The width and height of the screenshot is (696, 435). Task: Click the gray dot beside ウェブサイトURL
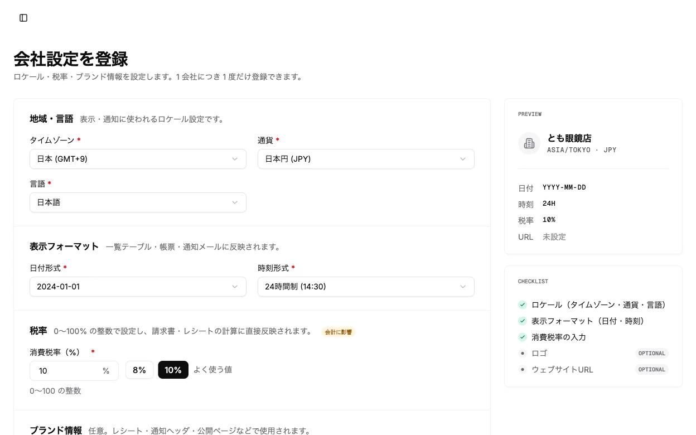(523, 369)
